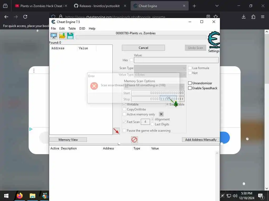Click the Fast Scan alignment value field

click(145, 122)
